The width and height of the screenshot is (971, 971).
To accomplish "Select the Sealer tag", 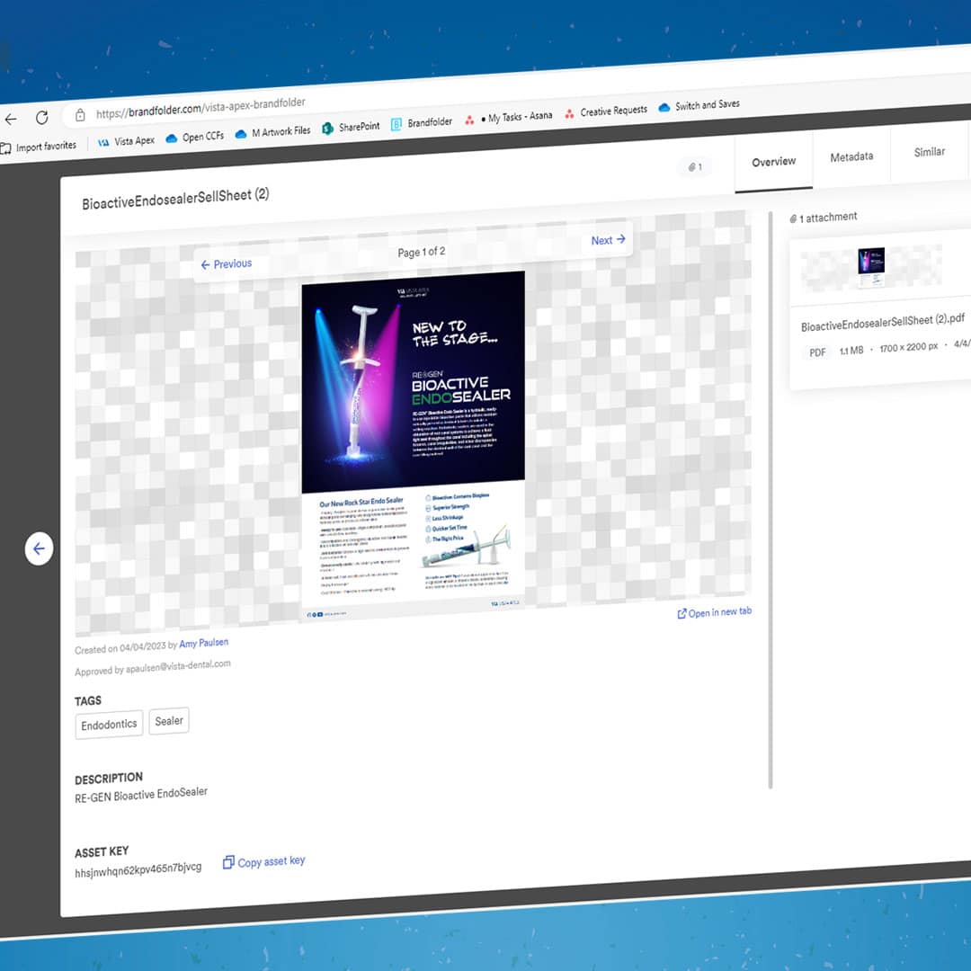I will click(168, 721).
